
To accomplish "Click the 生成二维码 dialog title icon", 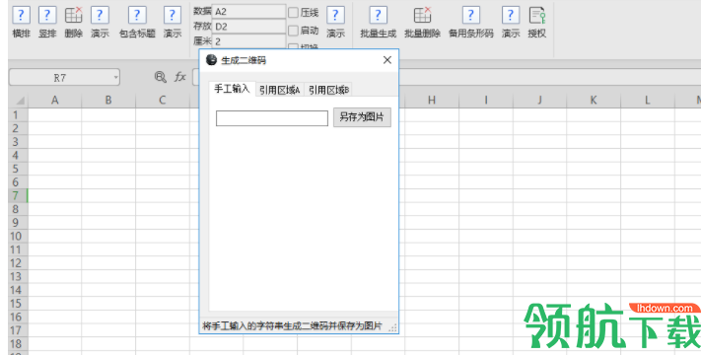I will point(211,60).
